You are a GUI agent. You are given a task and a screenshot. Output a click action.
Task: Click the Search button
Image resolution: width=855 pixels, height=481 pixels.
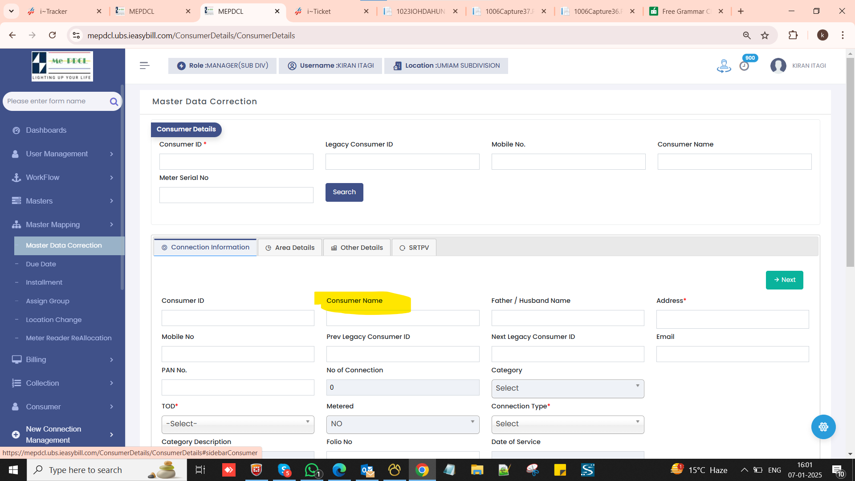(344, 192)
